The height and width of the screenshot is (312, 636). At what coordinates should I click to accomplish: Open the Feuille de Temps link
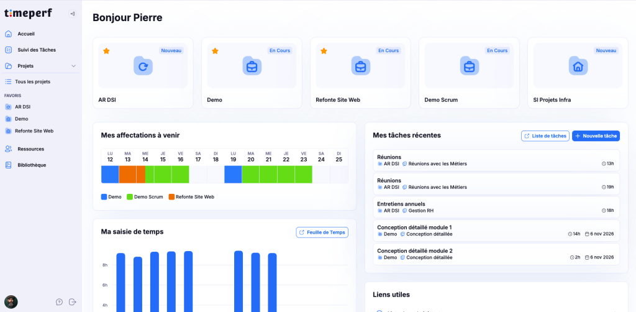[322, 232]
